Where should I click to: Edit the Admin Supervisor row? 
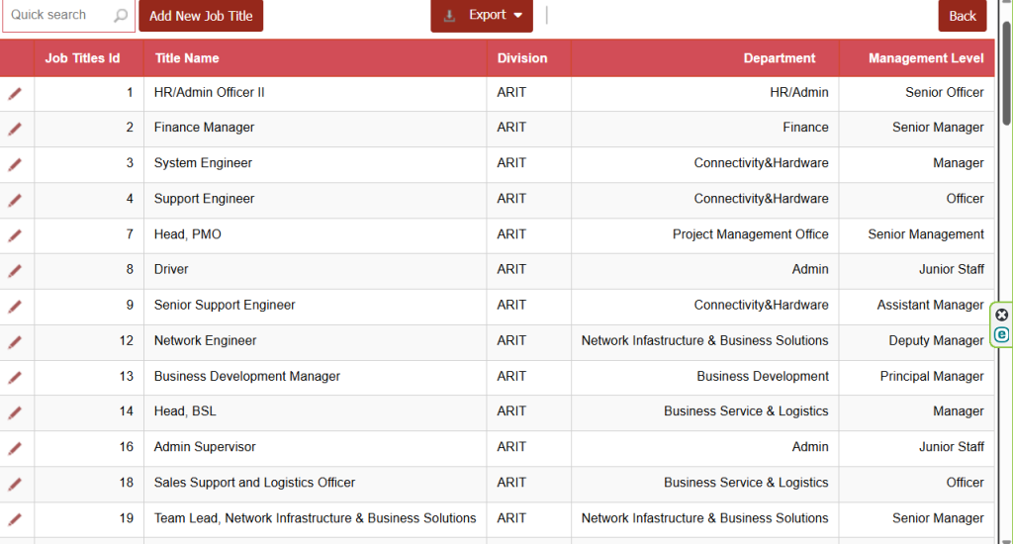pos(15,448)
